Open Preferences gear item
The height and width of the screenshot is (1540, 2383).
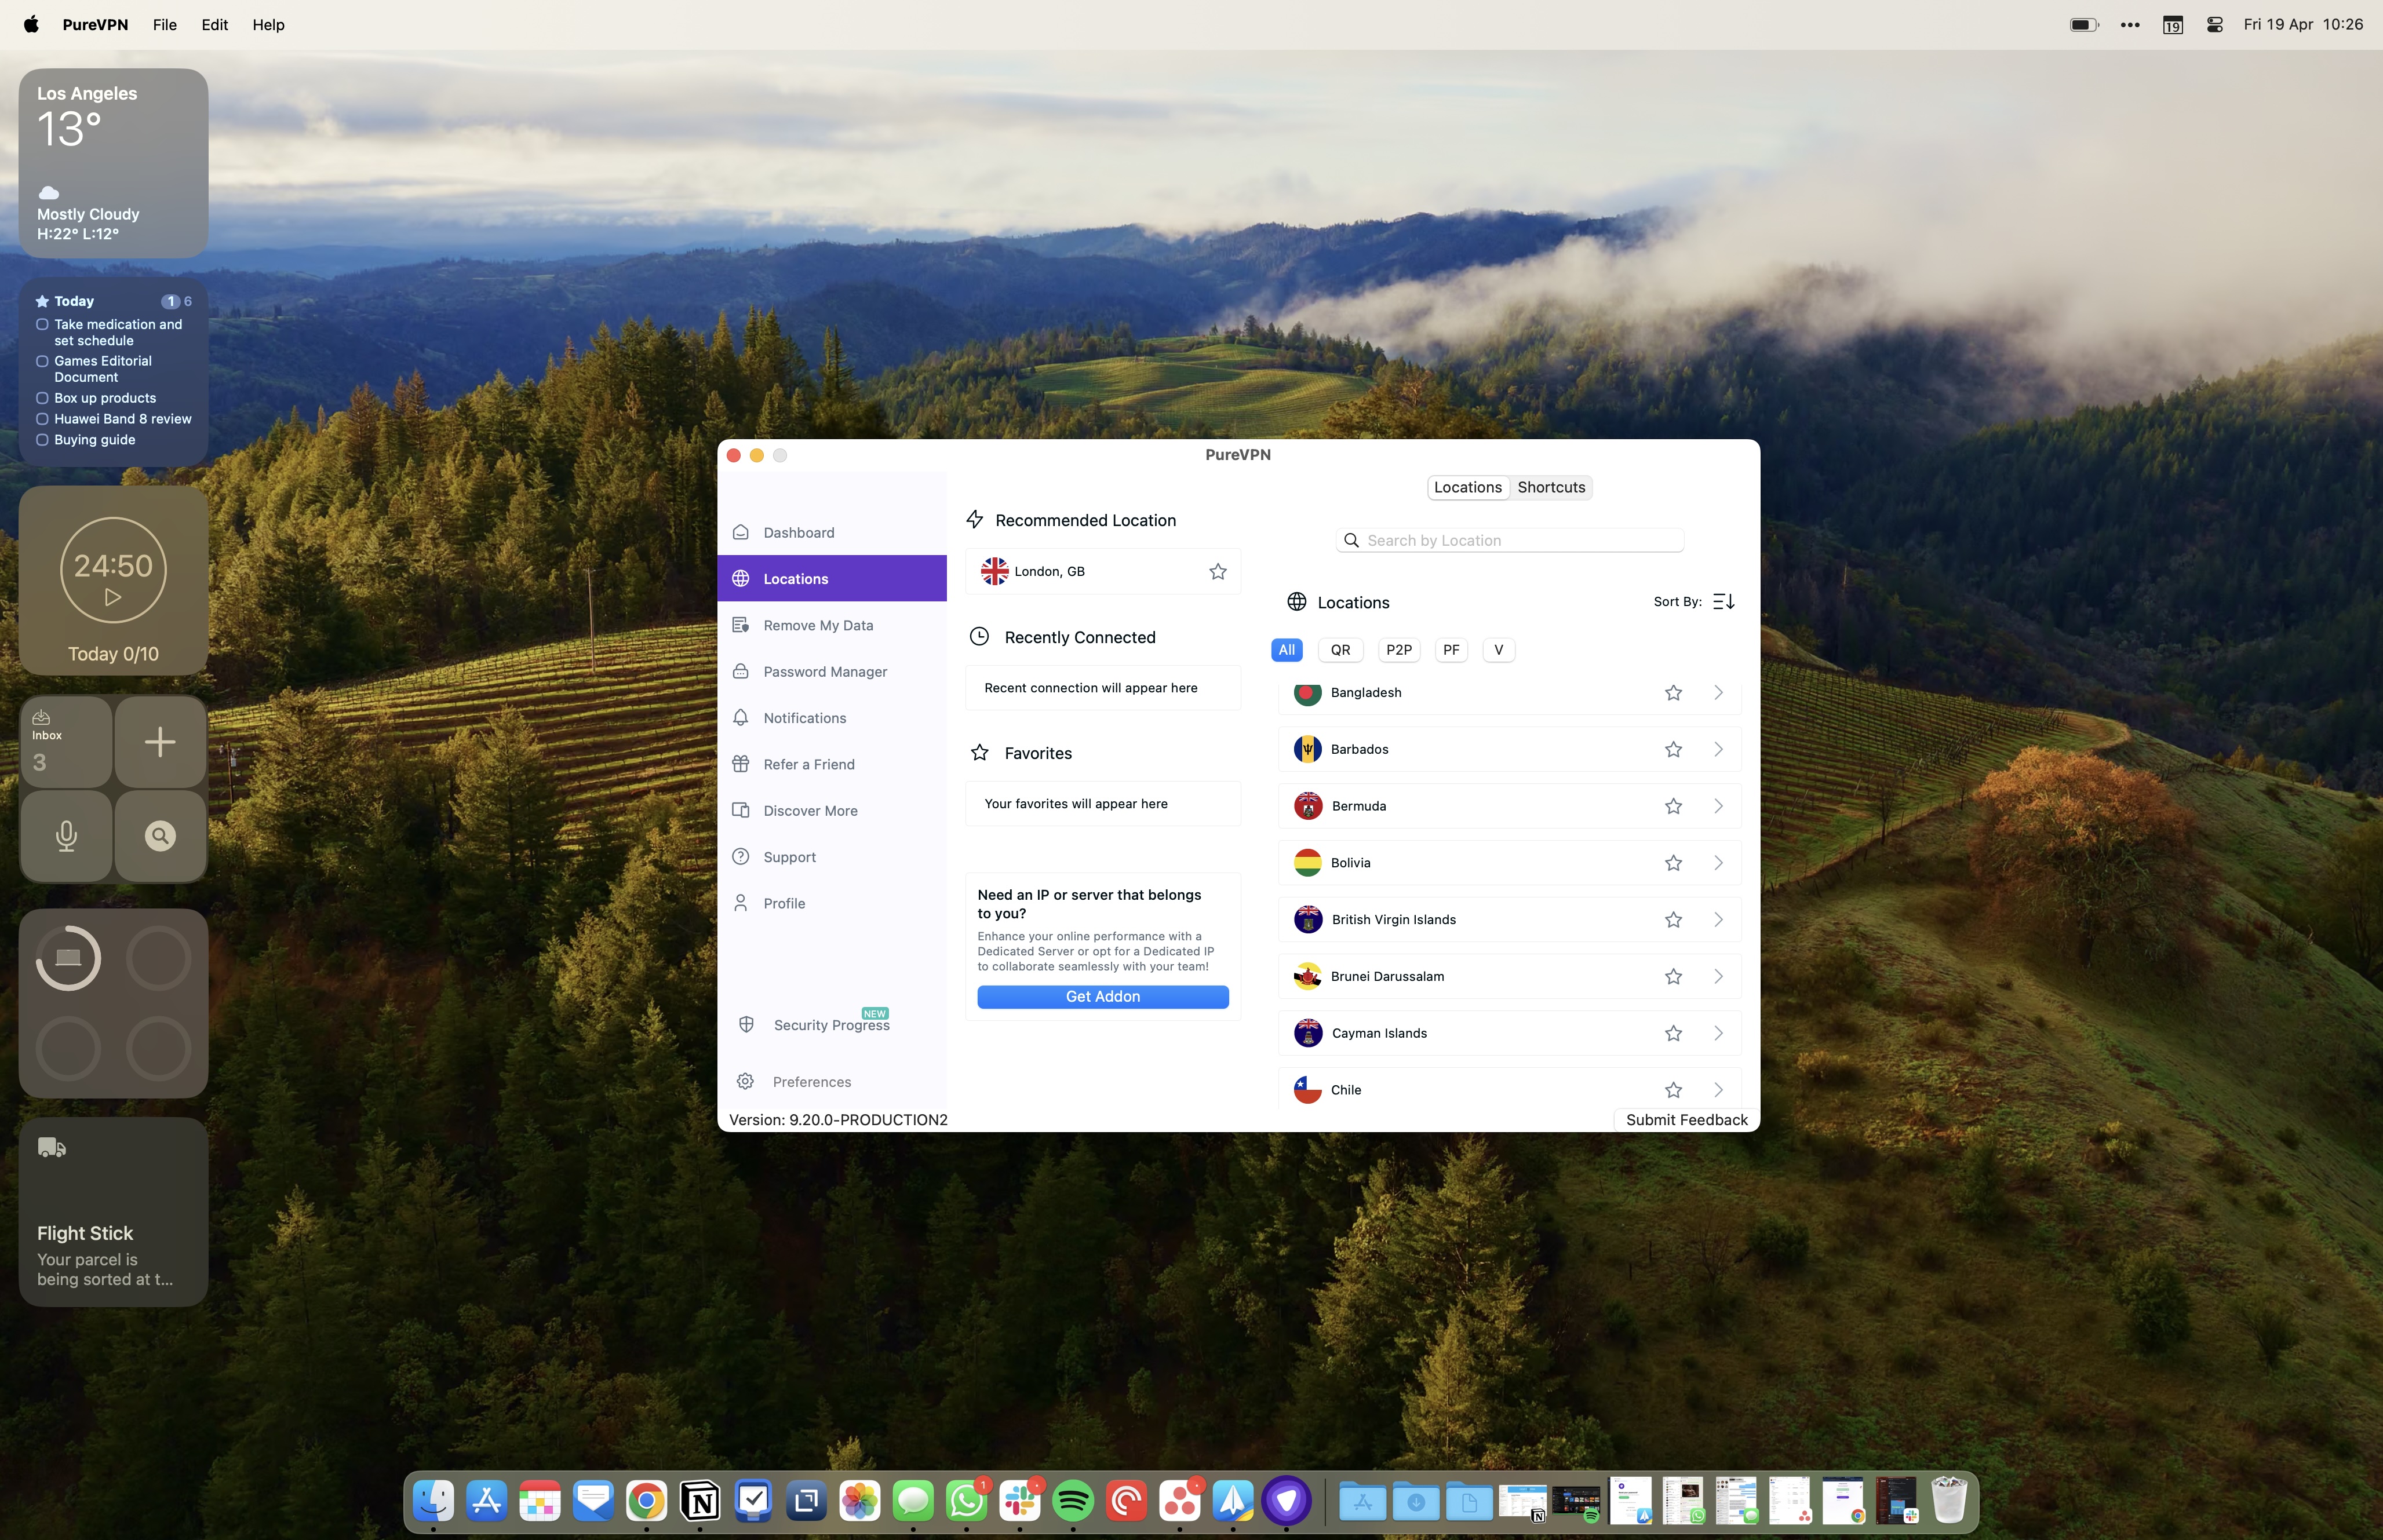[x=811, y=1082]
